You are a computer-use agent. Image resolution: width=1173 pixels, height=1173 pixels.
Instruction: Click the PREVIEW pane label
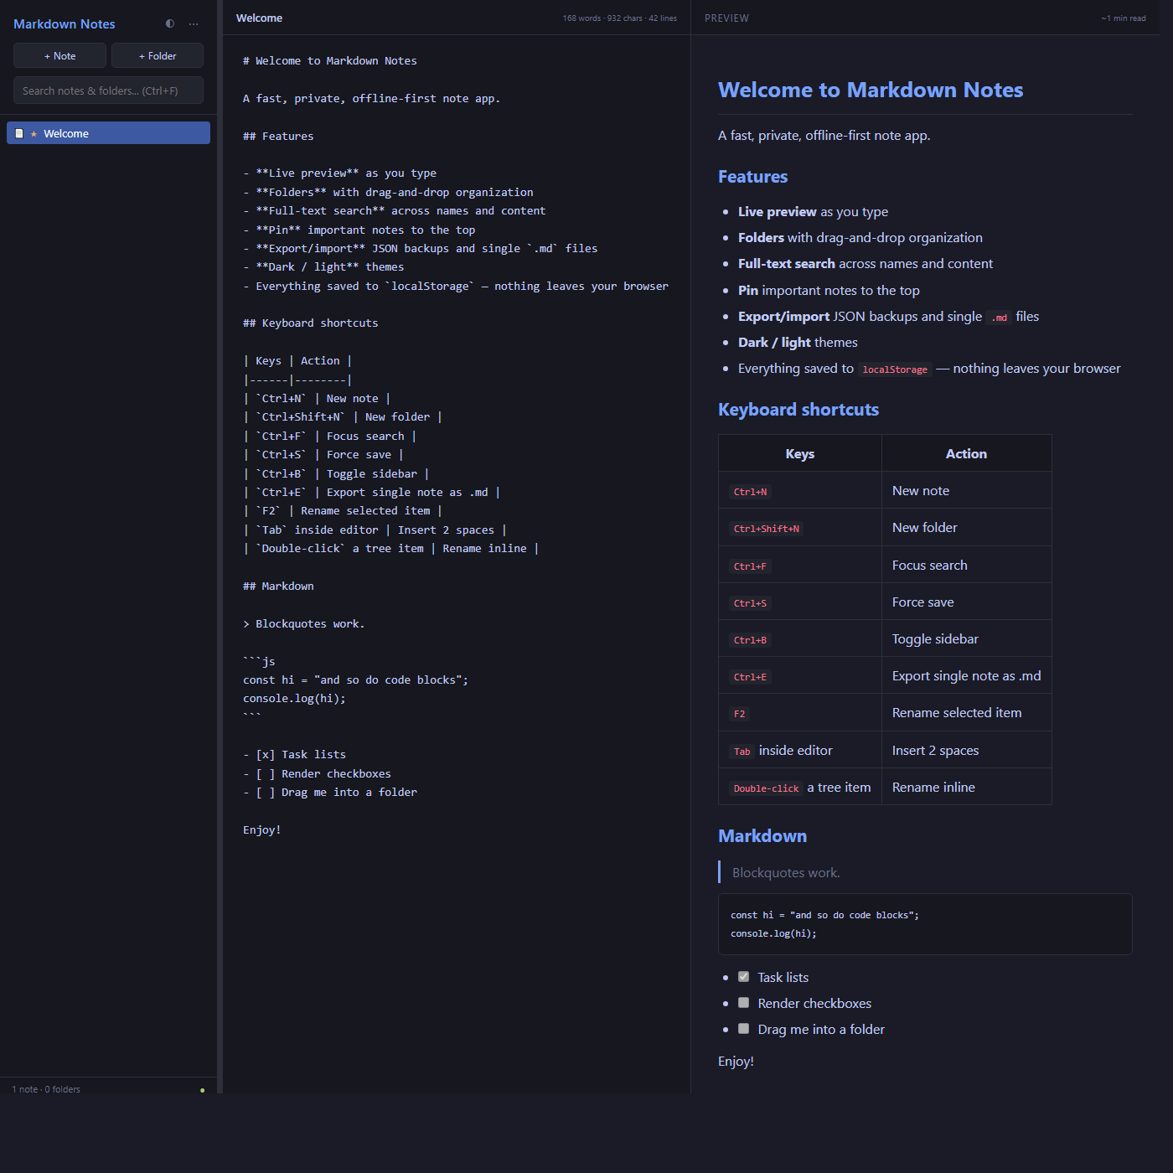tap(726, 18)
